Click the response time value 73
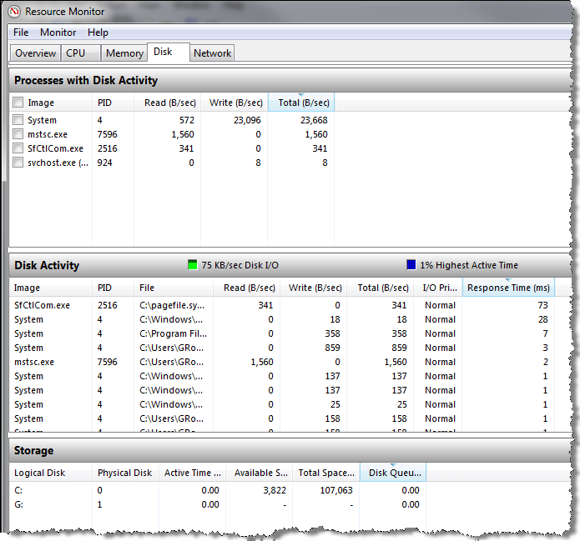 [542, 305]
